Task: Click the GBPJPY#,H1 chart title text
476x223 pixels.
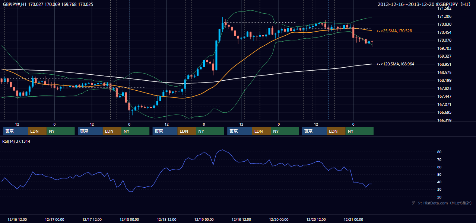Action: click(x=48, y=4)
